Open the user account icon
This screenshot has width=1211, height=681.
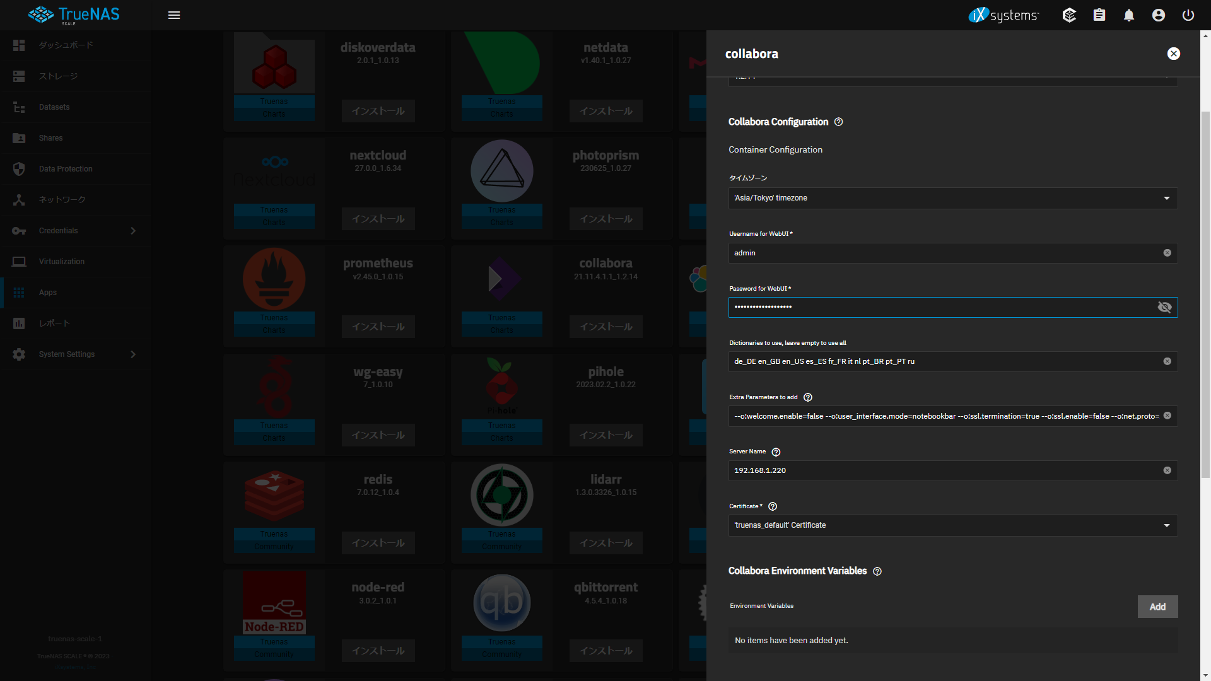pyautogui.click(x=1159, y=15)
